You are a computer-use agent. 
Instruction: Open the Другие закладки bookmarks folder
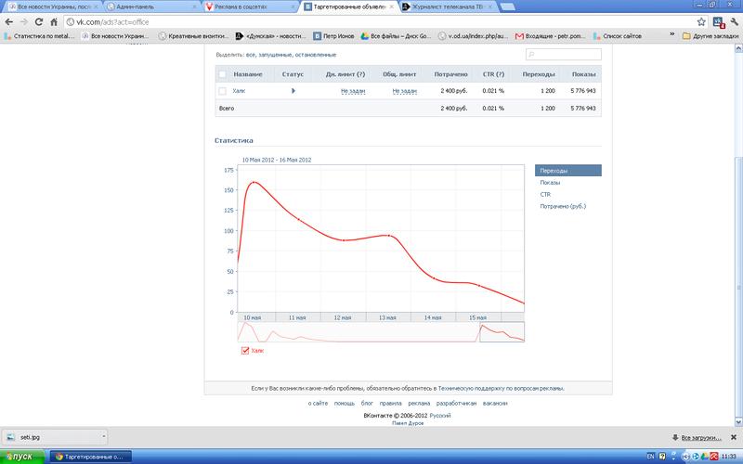710,35
